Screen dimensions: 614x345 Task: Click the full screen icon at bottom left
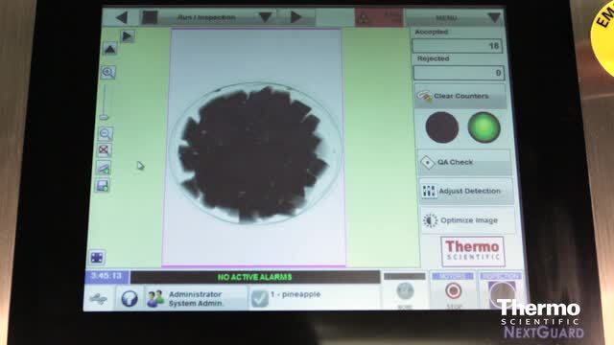pyautogui.click(x=97, y=258)
